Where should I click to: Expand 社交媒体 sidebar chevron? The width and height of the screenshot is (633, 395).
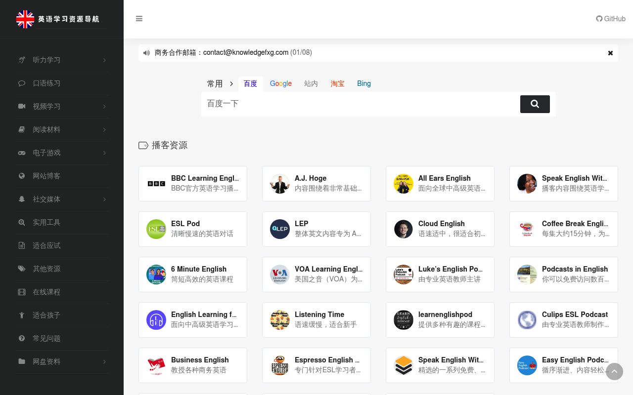click(x=104, y=199)
